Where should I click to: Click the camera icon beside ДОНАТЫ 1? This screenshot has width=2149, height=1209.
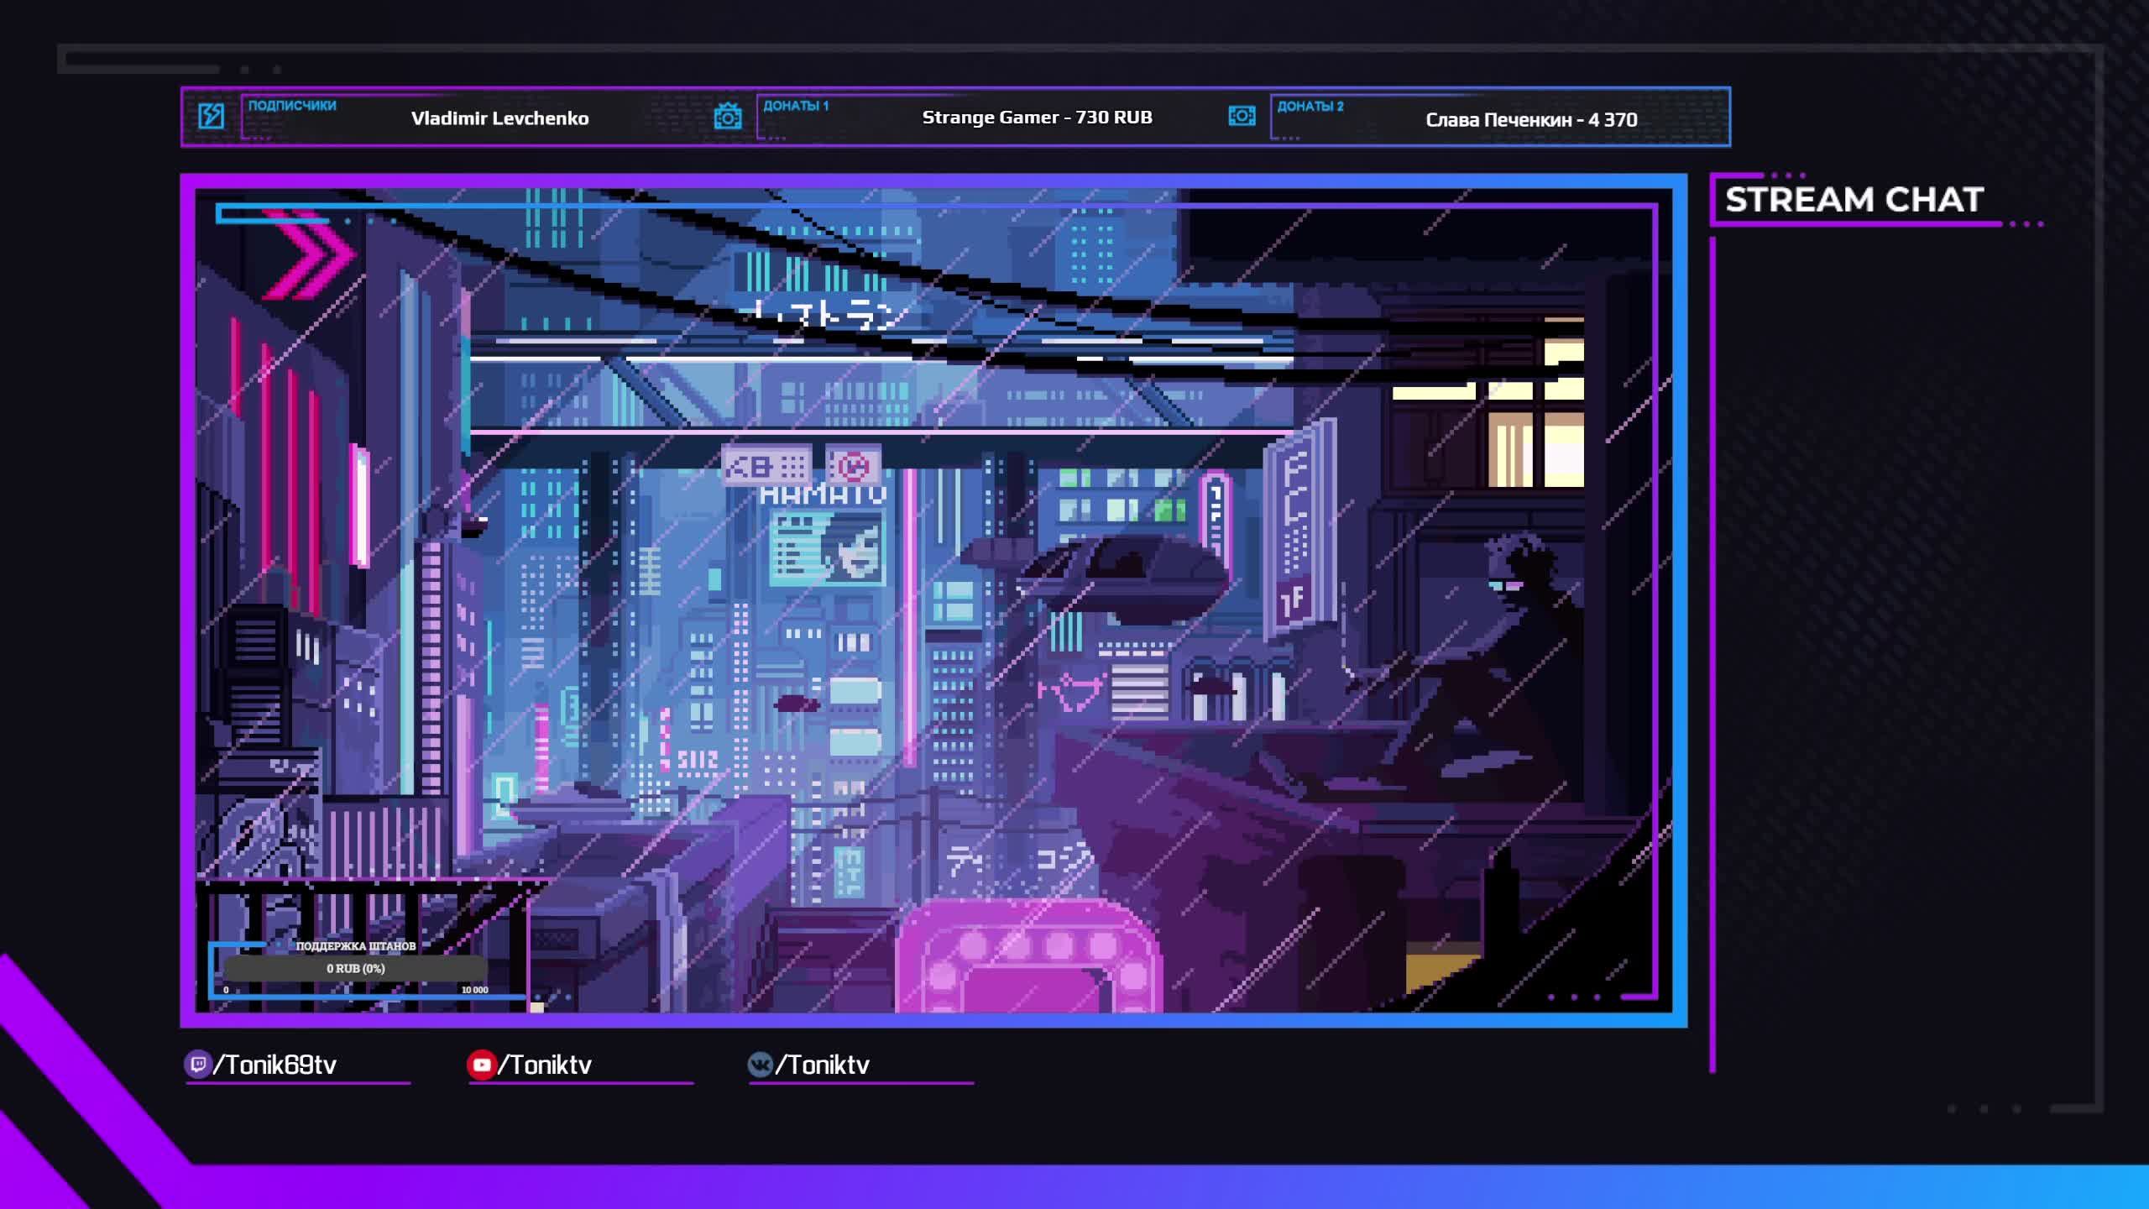[x=728, y=117]
